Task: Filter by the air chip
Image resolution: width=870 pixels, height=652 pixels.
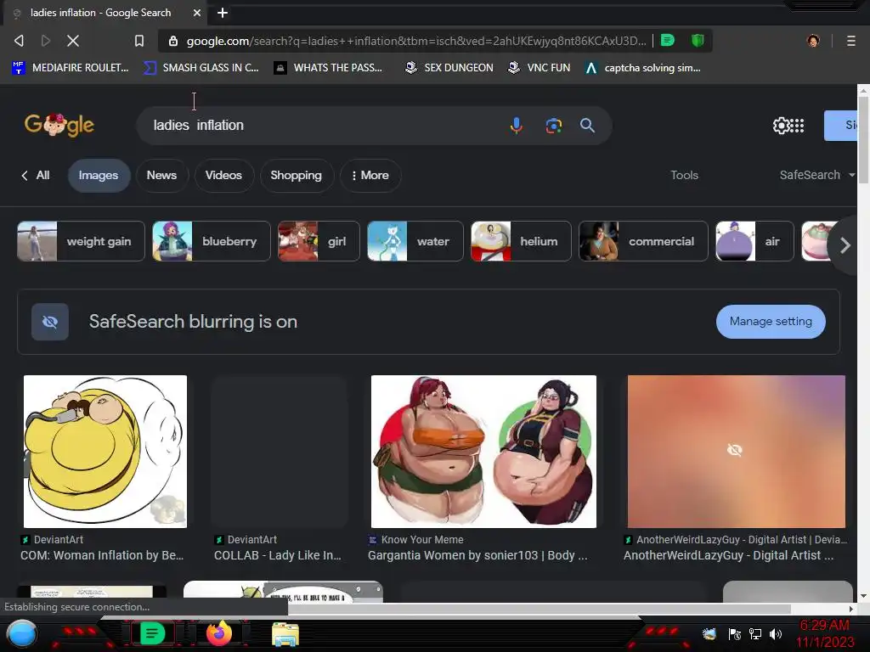Action: tap(754, 241)
